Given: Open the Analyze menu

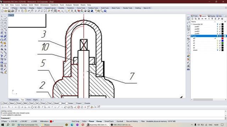Looking at the screenshot, I should [x=68, y=5].
